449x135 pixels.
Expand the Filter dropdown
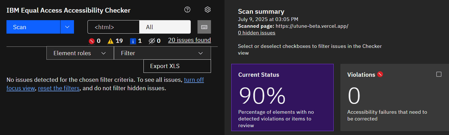(x=162, y=53)
